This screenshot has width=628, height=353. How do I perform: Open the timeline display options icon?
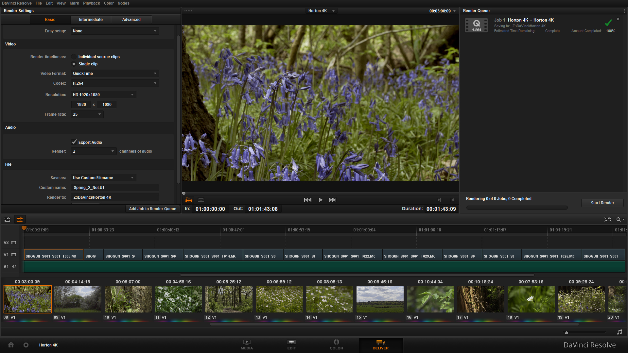(608, 219)
